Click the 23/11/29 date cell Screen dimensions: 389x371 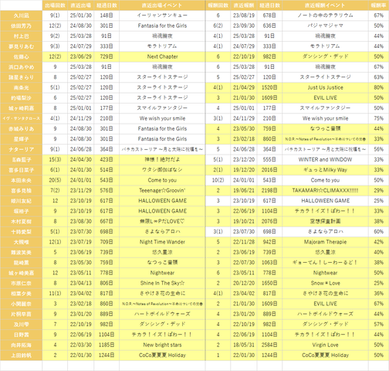[x=81, y=191]
